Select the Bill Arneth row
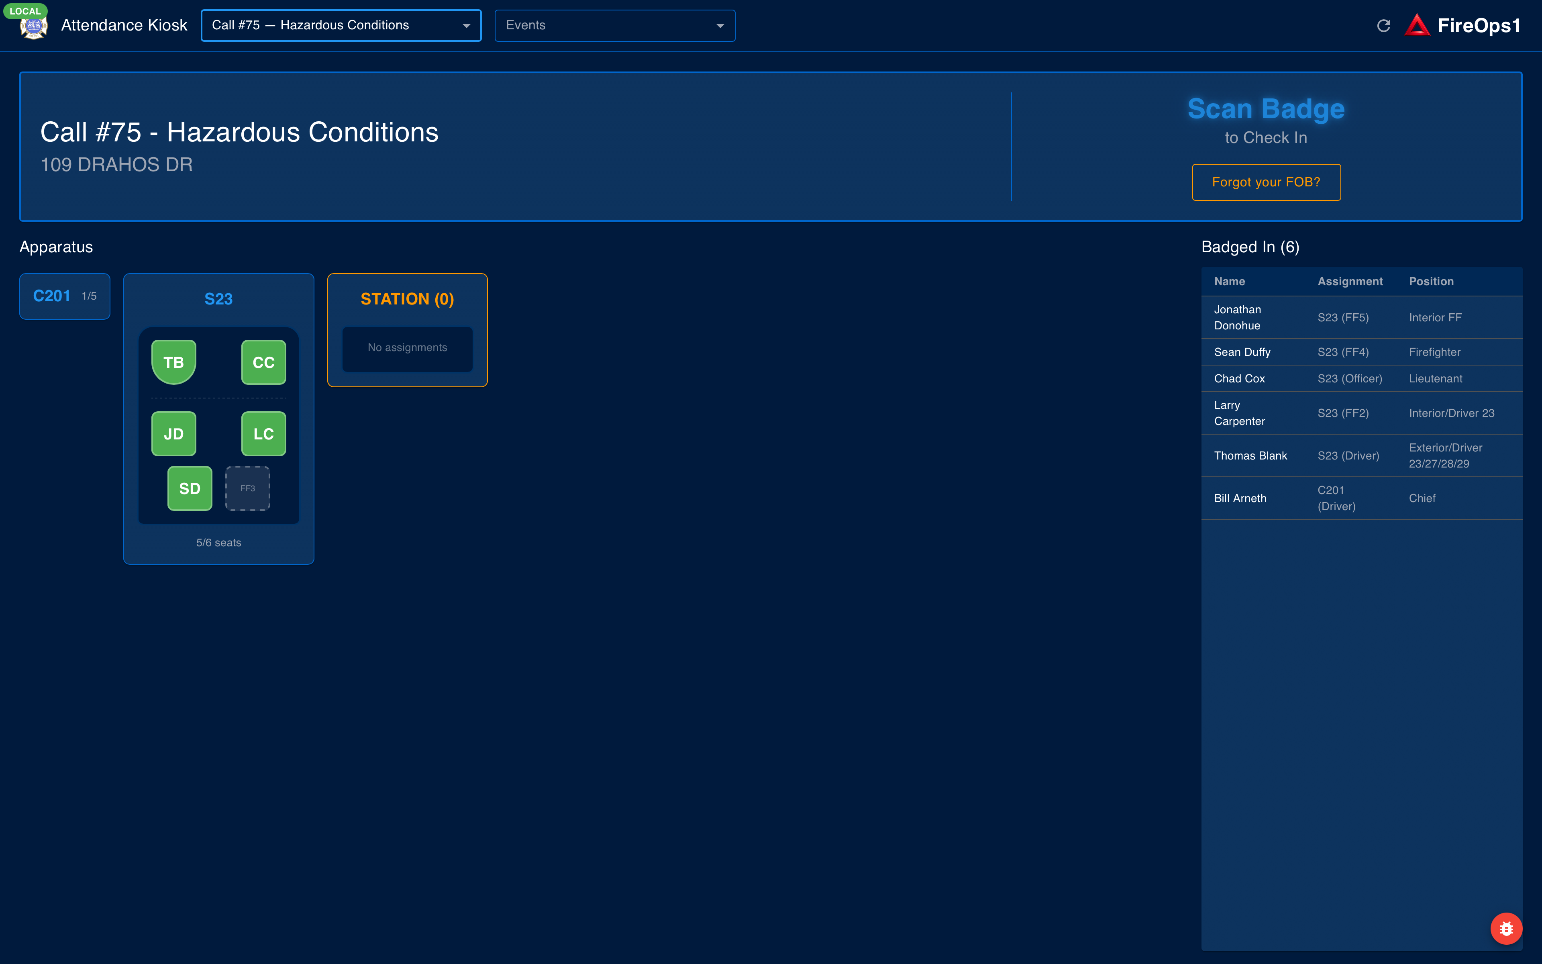Image resolution: width=1542 pixels, height=964 pixels. pyautogui.click(x=1362, y=498)
